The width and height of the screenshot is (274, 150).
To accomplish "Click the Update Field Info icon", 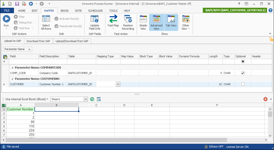I will pyautogui.click(x=94, y=22).
